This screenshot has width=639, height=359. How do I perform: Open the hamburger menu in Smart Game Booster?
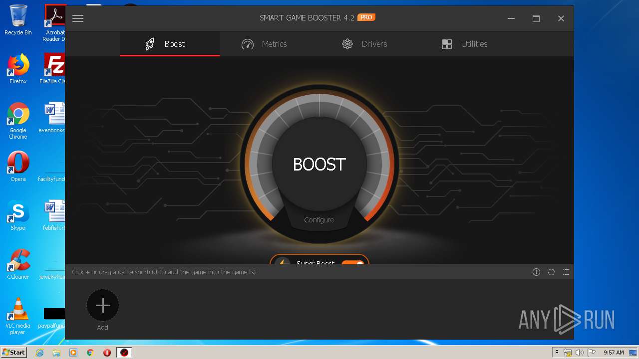click(x=77, y=18)
